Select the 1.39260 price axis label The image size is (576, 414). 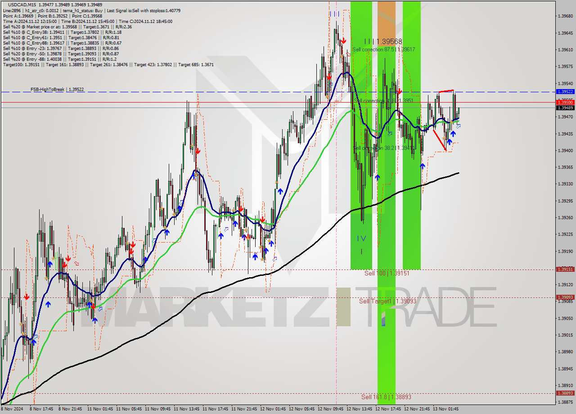click(x=565, y=218)
